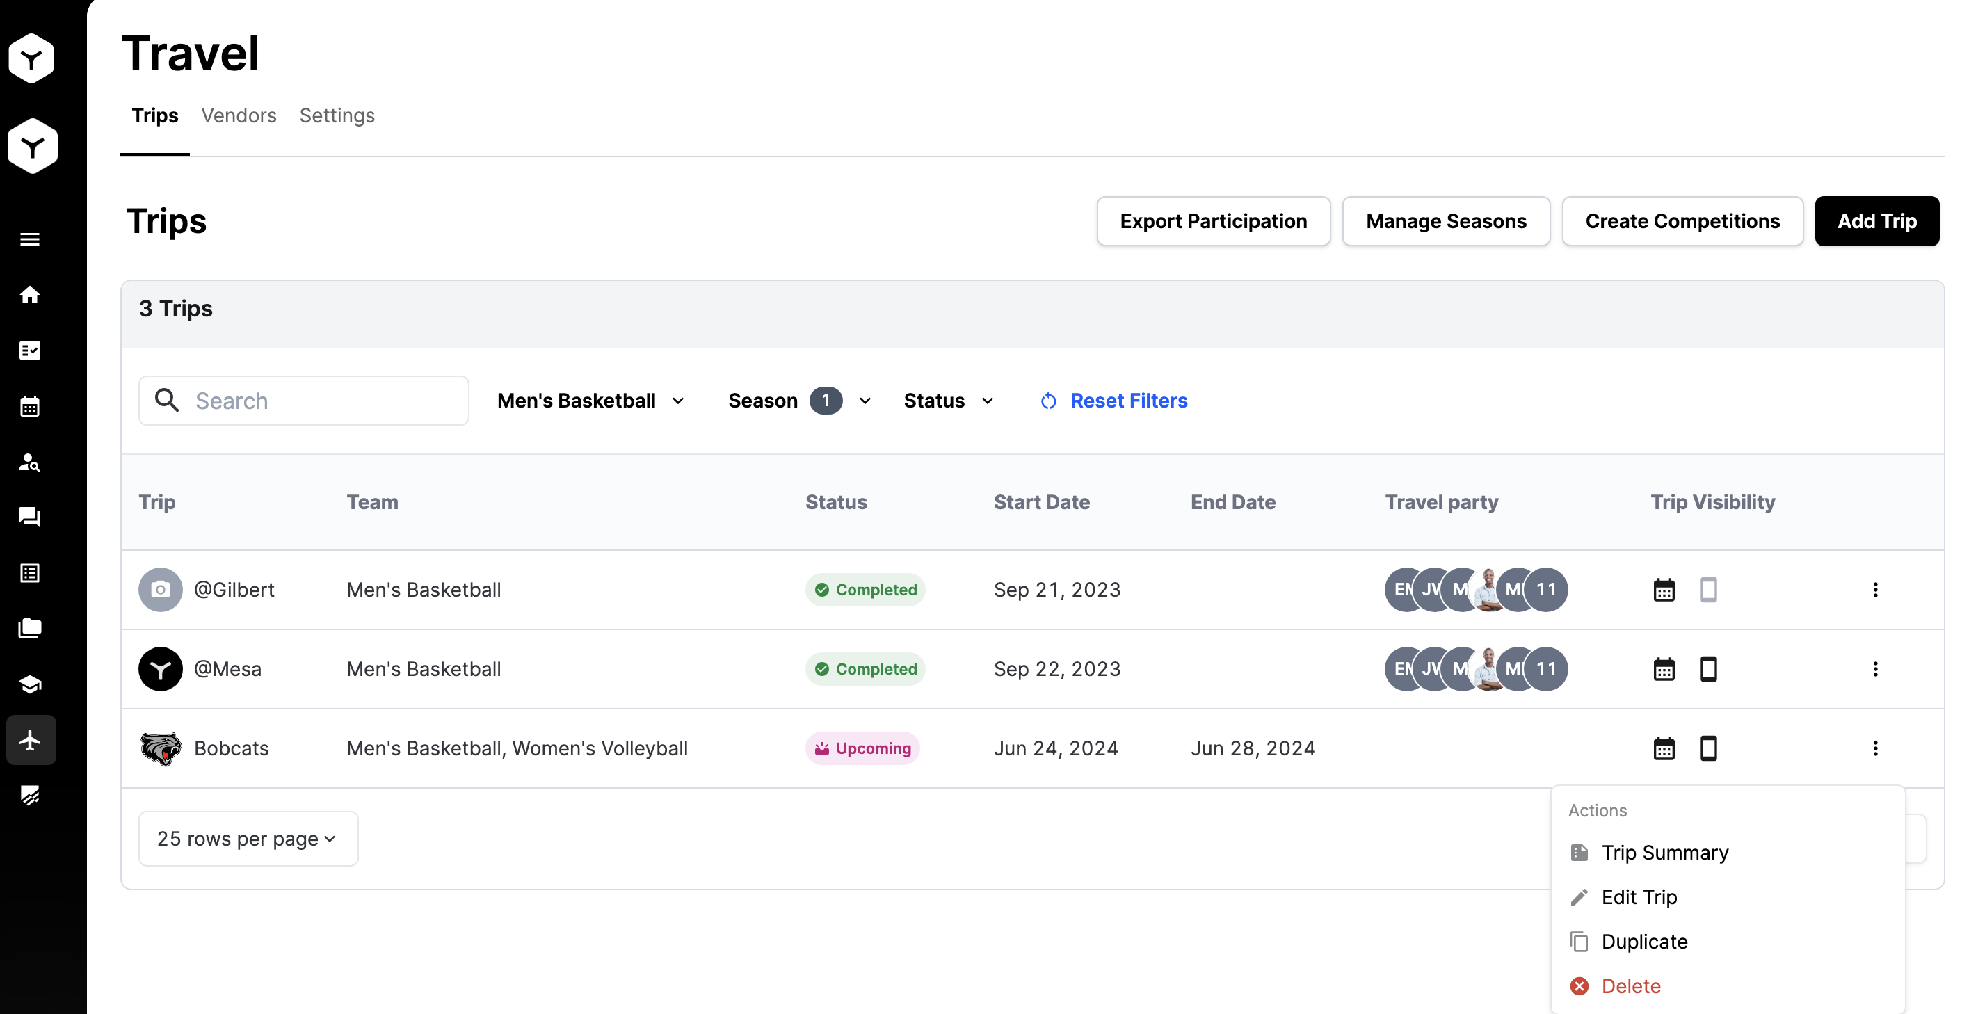Toggle calendar visibility for @Mesa trip
Image resolution: width=1962 pixels, height=1014 pixels.
1664,669
